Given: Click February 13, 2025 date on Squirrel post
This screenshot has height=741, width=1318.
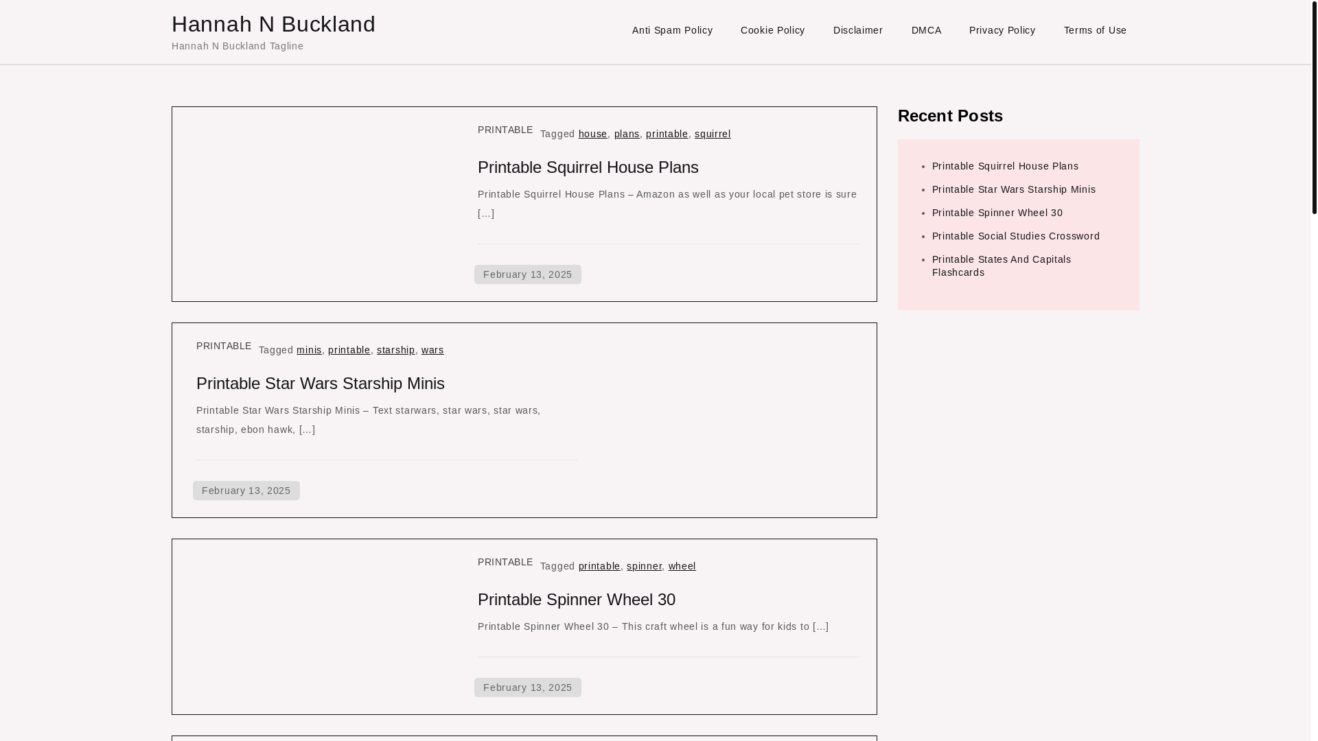Looking at the screenshot, I should point(527,274).
